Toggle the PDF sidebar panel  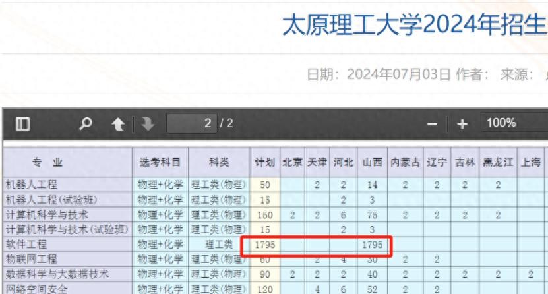[x=22, y=124]
